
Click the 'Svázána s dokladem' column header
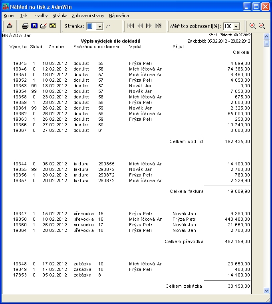pos(96,47)
